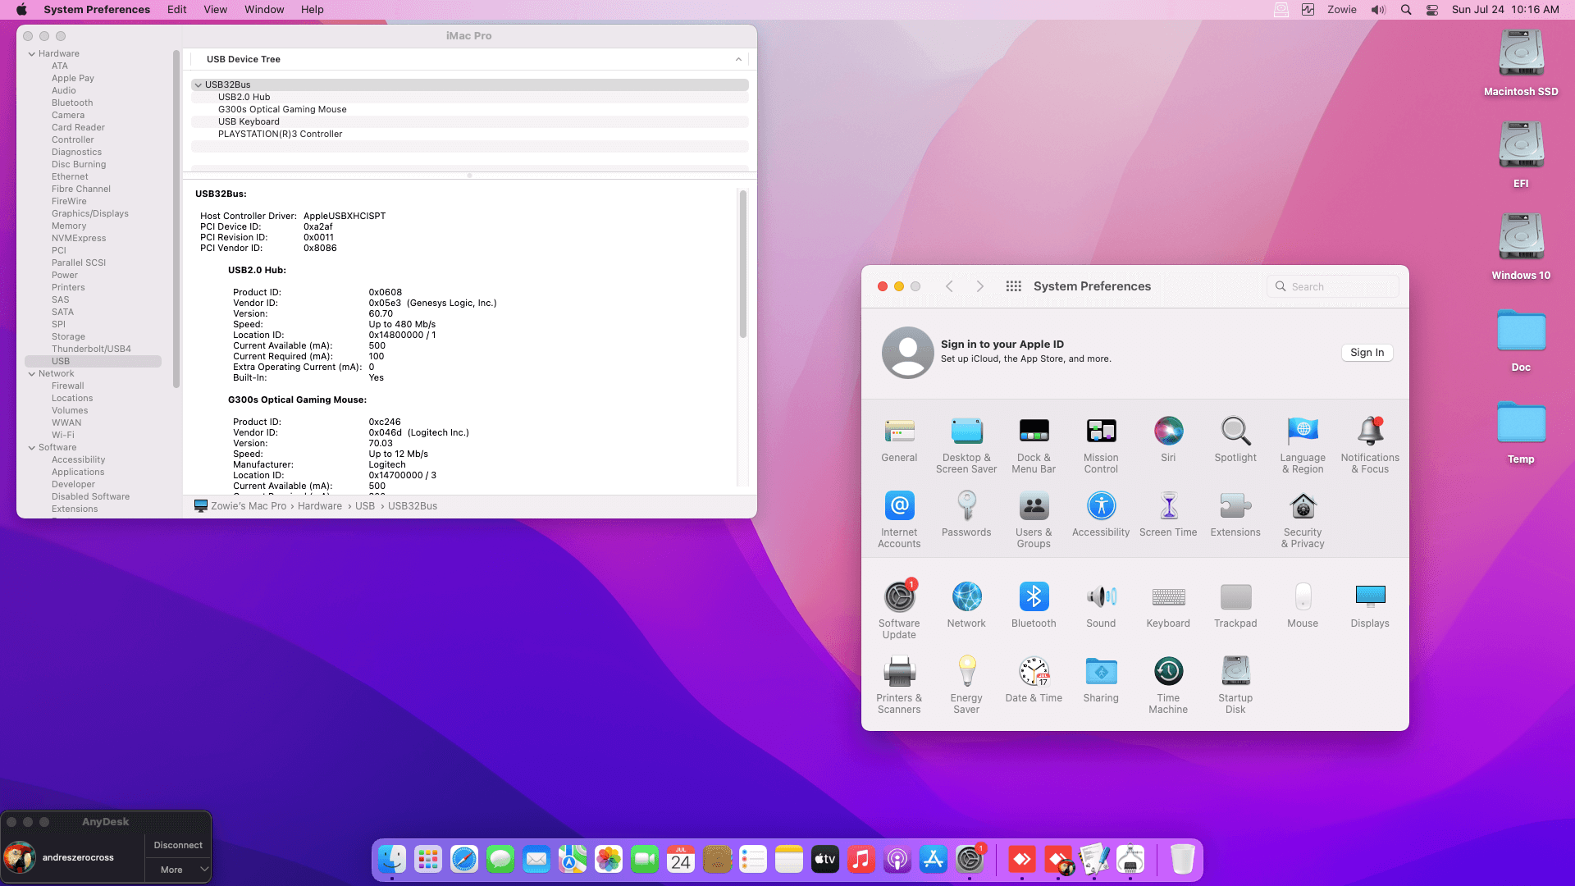Open the Accessibility preferences pane
Viewport: 1575px width, 886px height.
point(1101,514)
